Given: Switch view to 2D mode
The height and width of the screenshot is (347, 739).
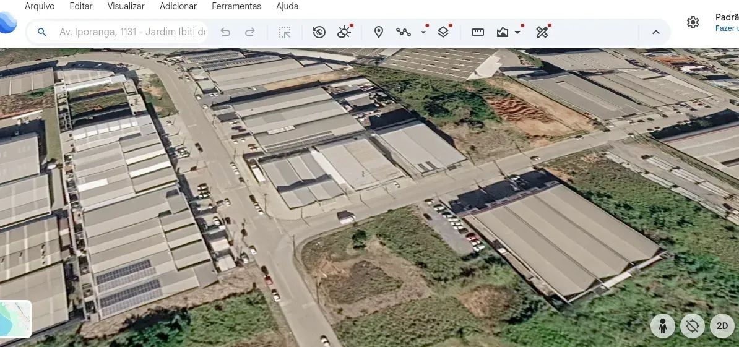Looking at the screenshot, I should [722, 326].
